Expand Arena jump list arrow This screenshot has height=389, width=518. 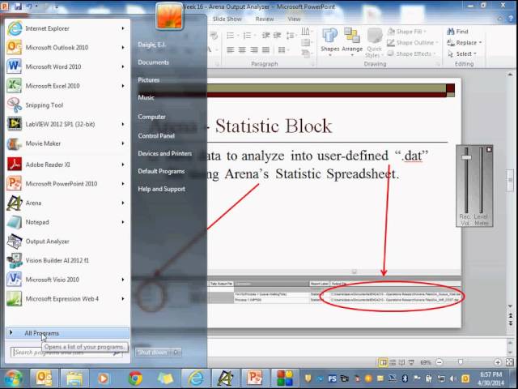[123, 203]
